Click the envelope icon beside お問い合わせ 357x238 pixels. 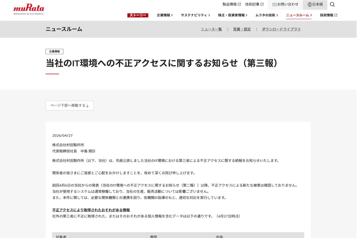tap(275, 4)
